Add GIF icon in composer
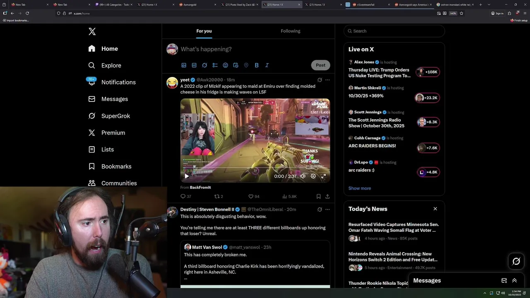 (194, 65)
